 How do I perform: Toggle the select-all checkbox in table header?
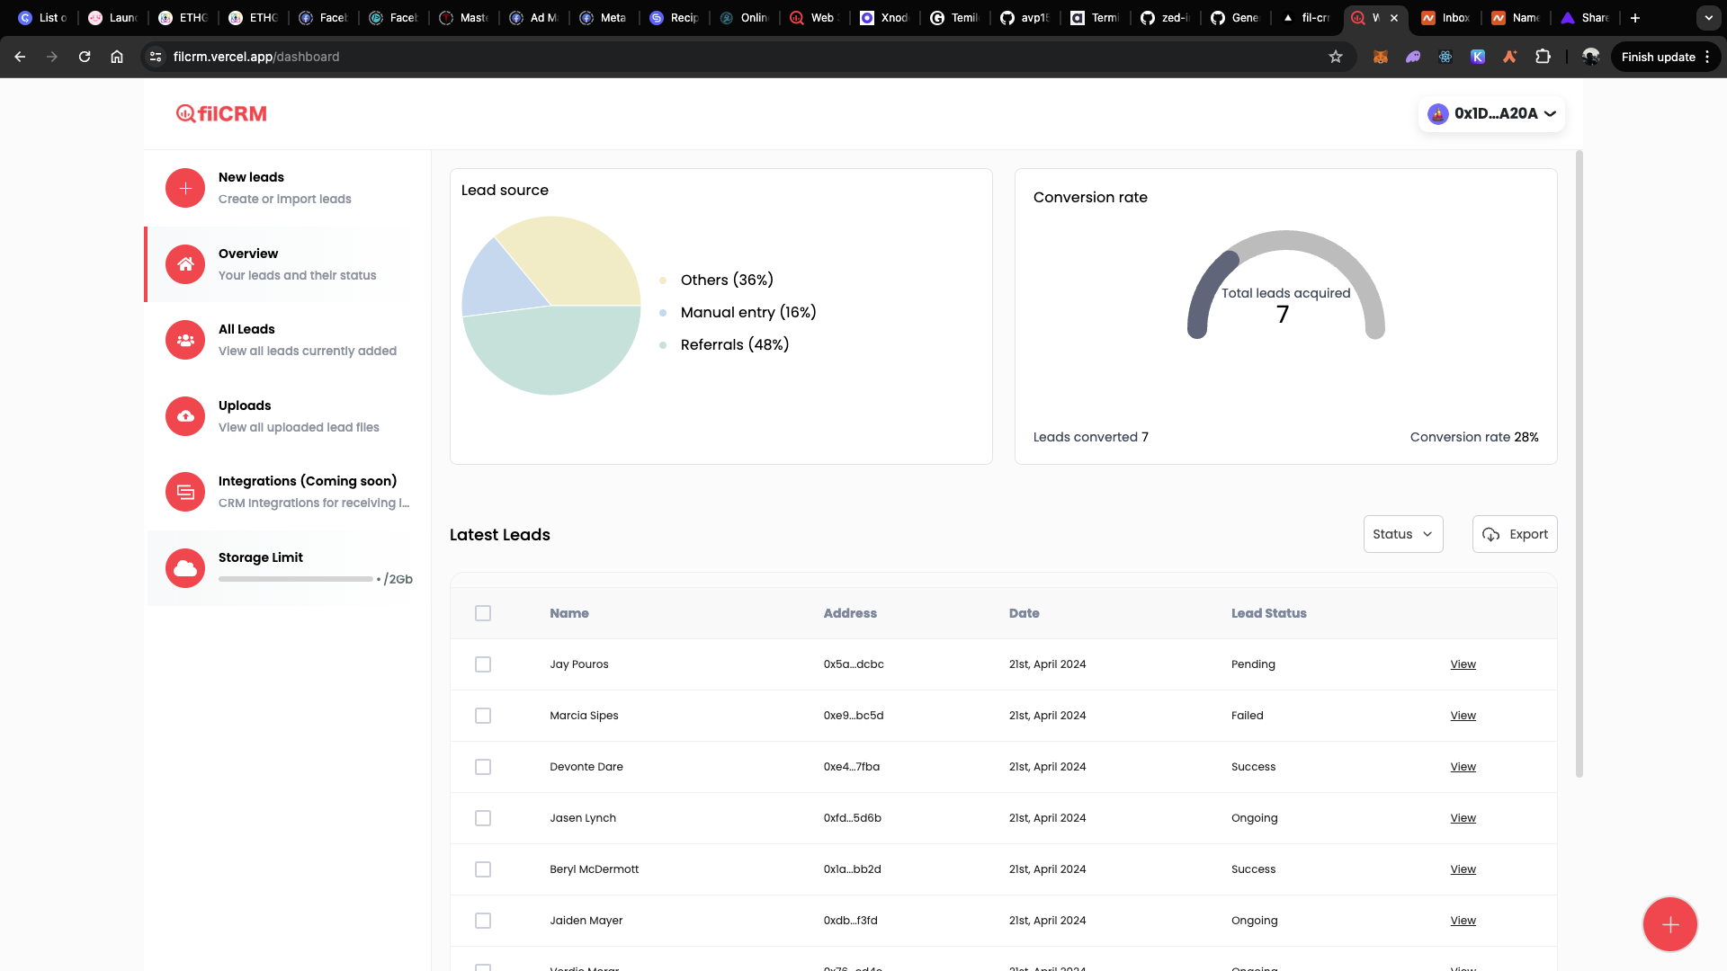[483, 613]
